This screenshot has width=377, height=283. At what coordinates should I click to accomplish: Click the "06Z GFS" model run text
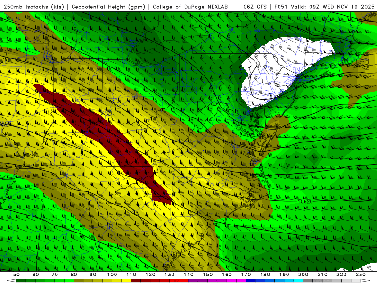255,7
